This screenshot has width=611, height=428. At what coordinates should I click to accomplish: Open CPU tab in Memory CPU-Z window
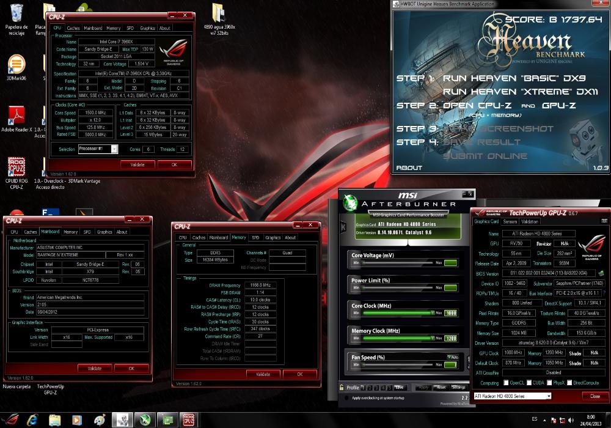point(183,237)
